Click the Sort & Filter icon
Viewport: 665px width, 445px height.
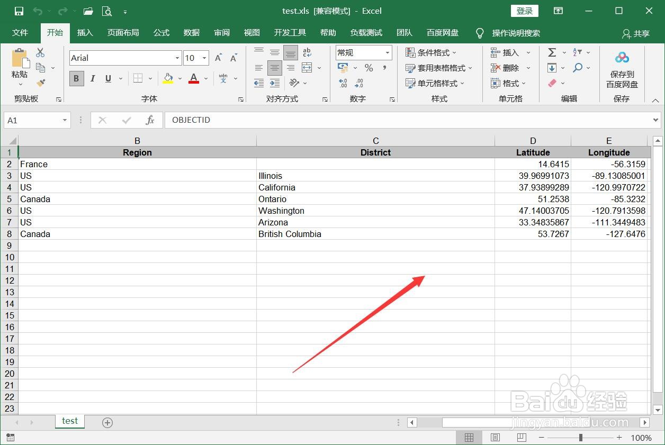pyautogui.click(x=578, y=52)
